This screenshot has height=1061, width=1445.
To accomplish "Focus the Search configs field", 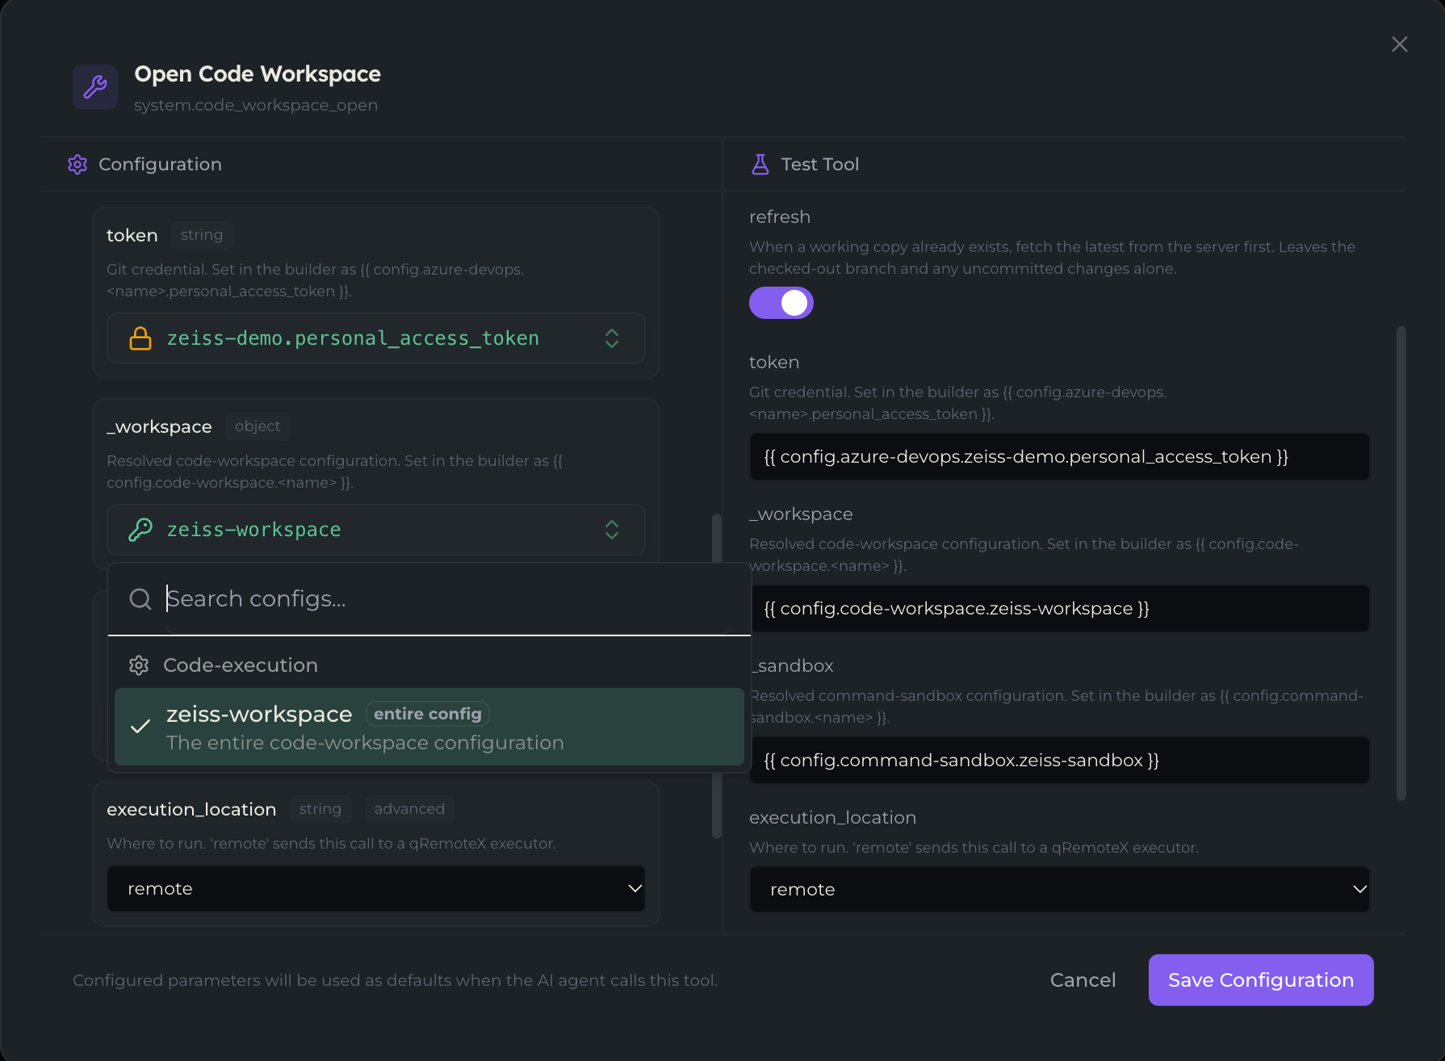I will (429, 599).
